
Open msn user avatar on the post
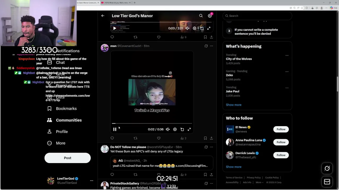point(105,48)
